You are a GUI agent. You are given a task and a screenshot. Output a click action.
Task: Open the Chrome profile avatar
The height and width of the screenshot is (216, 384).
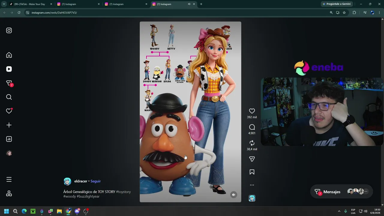coord(372,13)
